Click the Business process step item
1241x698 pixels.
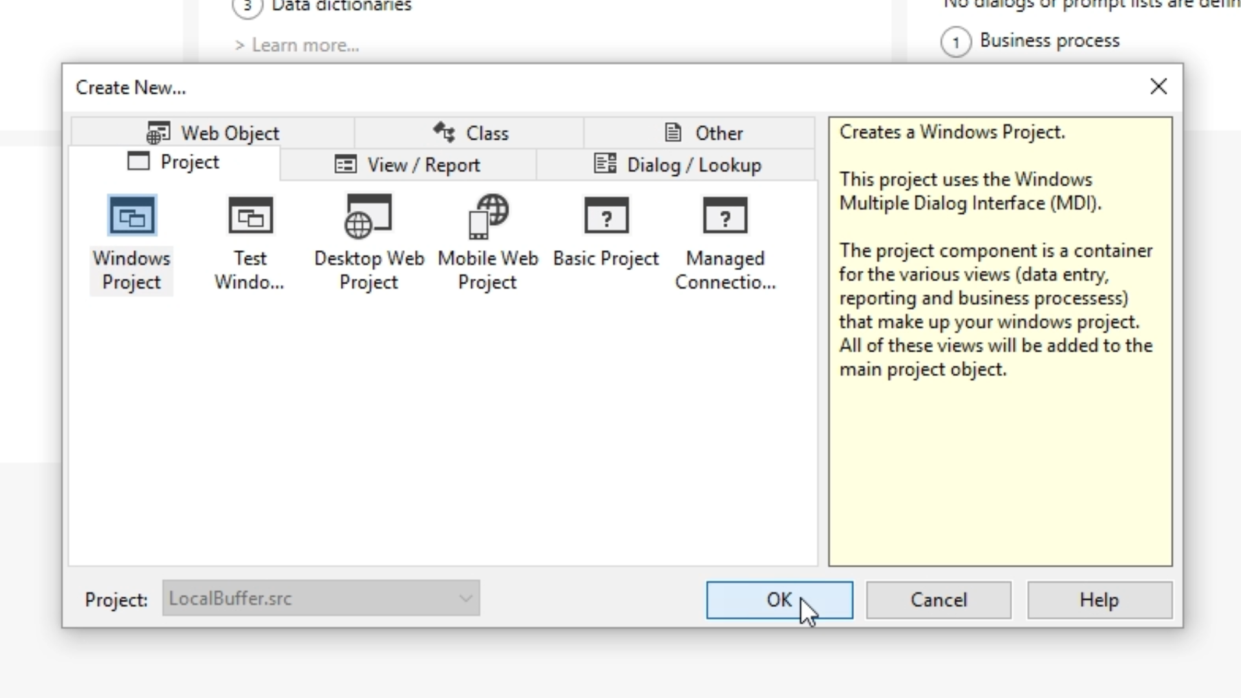point(1048,41)
